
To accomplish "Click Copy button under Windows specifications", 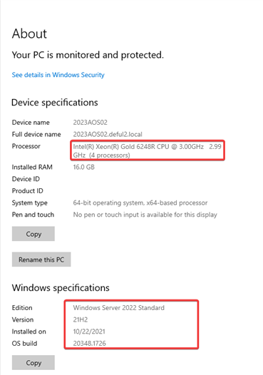I will coord(33,363).
